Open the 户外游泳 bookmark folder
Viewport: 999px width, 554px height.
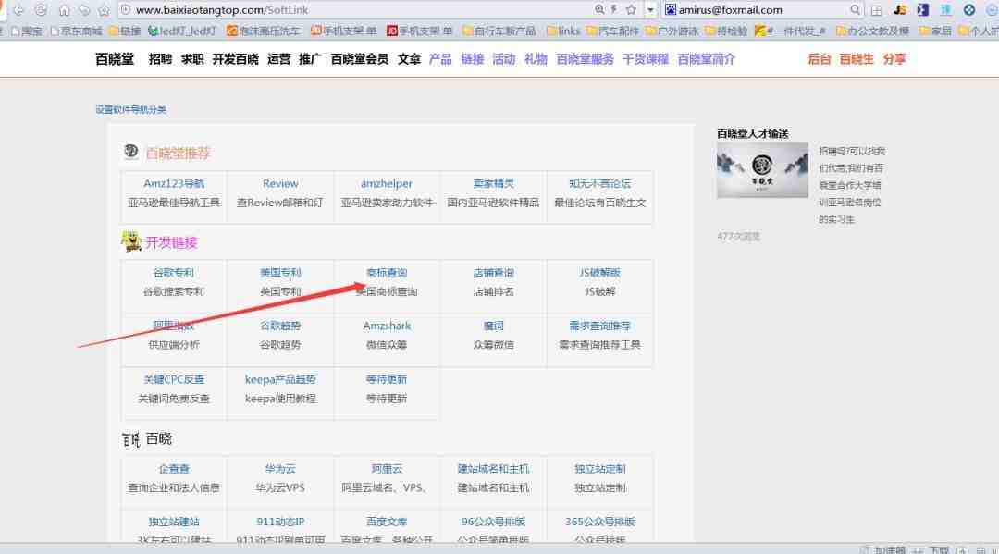point(672,31)
